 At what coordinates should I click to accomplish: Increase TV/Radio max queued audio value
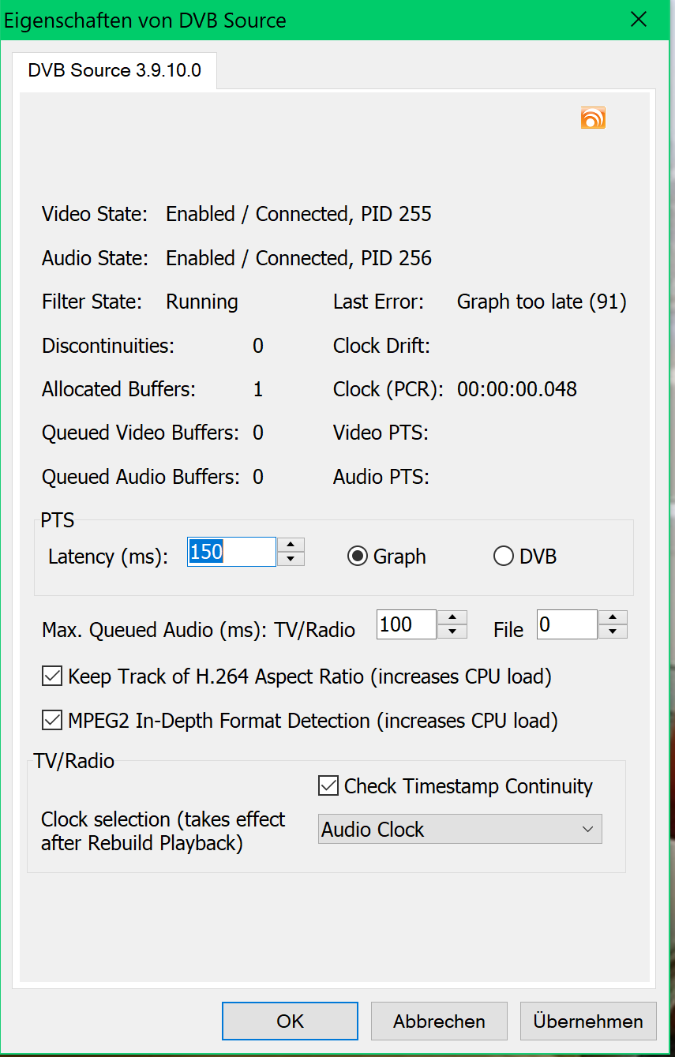pos(452,617)
